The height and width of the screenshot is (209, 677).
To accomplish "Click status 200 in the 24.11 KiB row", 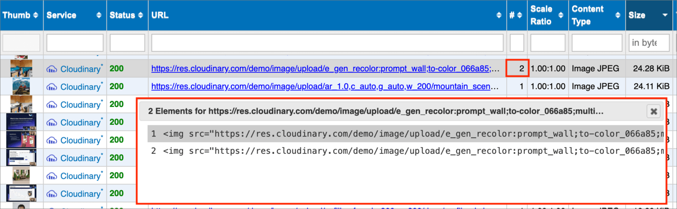I will pos(117,87).
